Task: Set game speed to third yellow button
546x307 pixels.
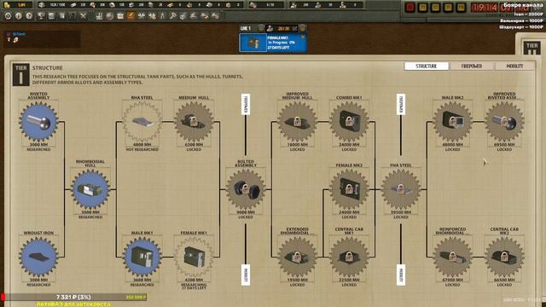Action: (x=448, y=8)
